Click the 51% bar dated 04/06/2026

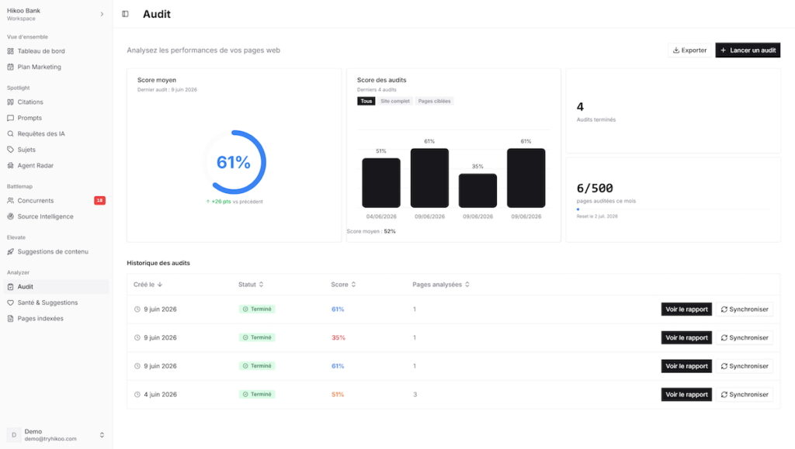click(381, 183)
